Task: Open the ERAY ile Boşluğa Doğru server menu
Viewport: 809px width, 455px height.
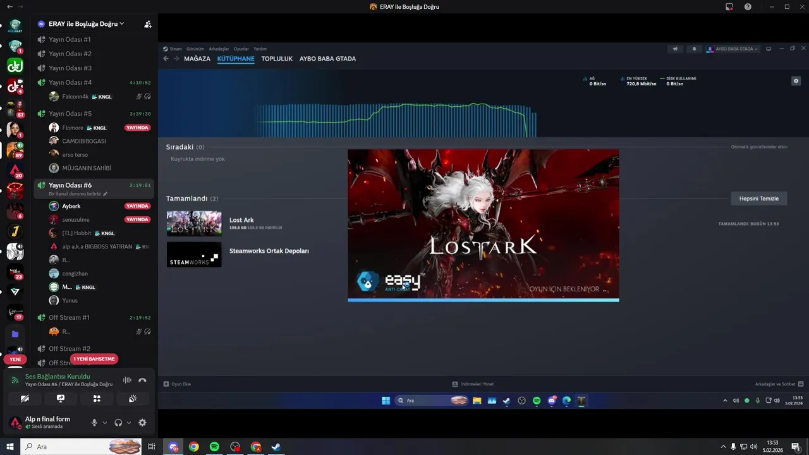Action: [86, 24]
